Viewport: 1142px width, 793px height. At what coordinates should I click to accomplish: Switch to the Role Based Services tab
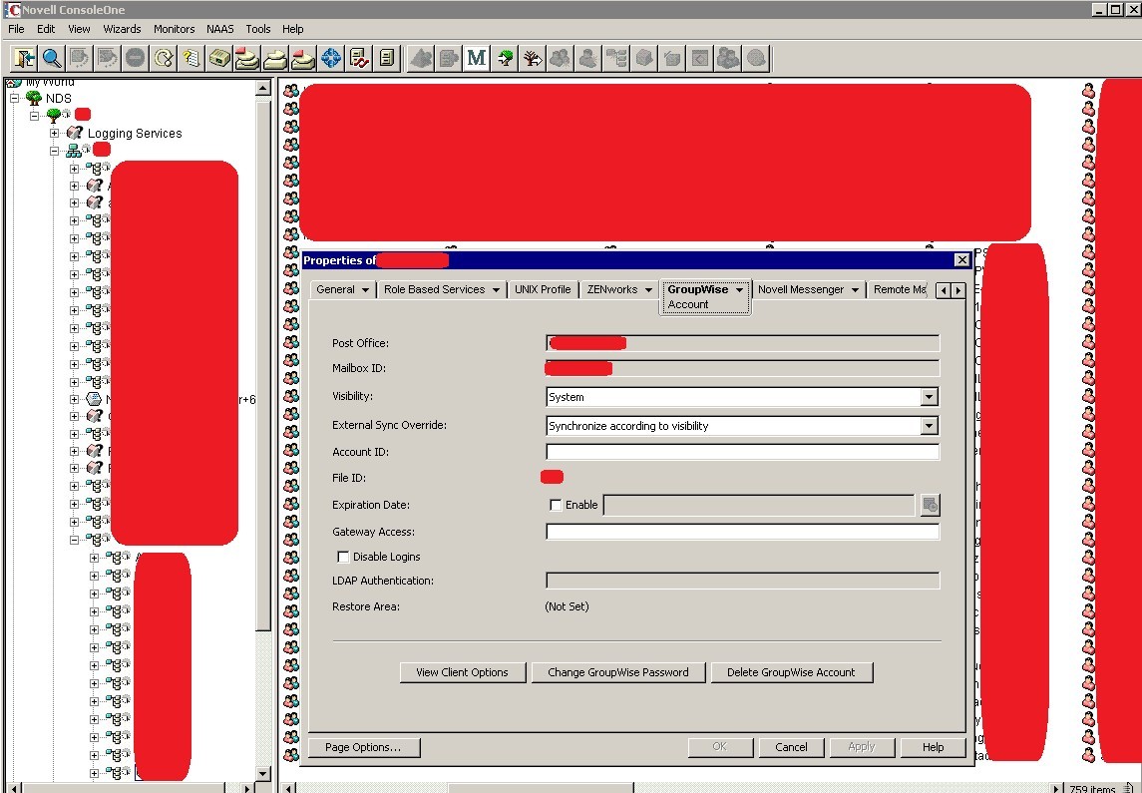[x=434, y=289]
